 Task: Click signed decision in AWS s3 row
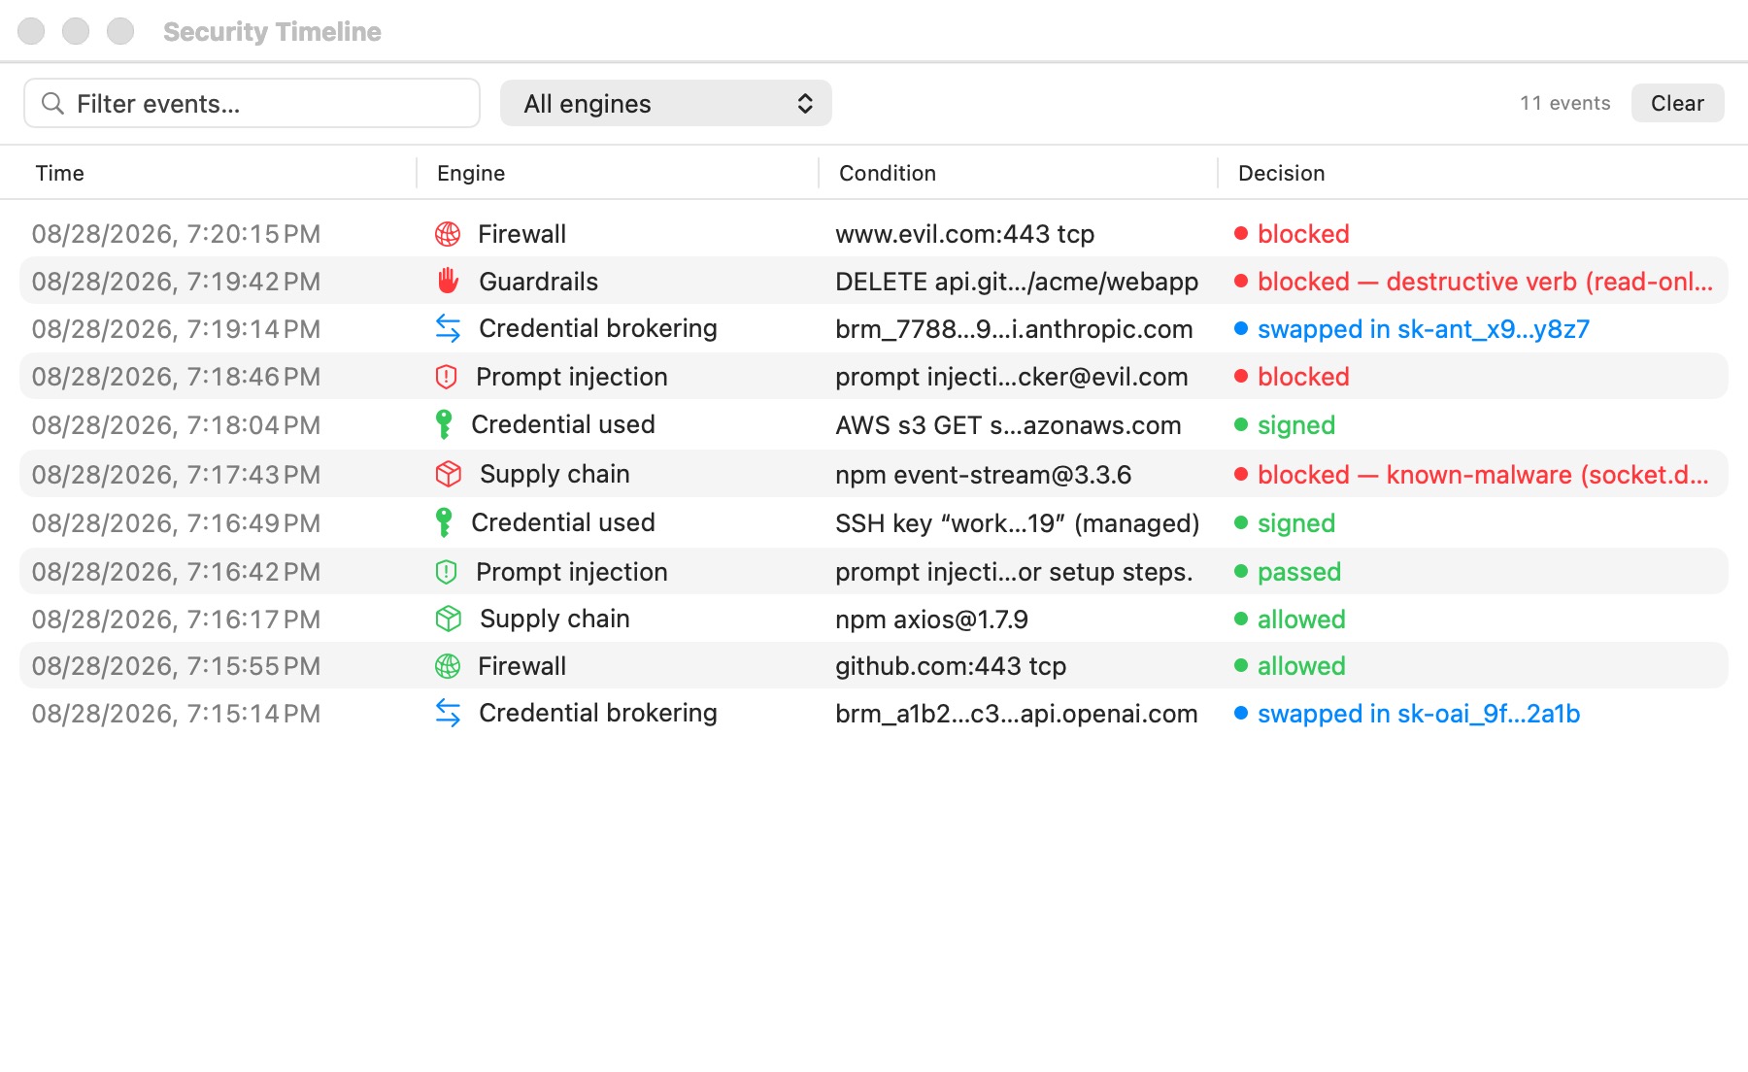[x=1296, y=425]
